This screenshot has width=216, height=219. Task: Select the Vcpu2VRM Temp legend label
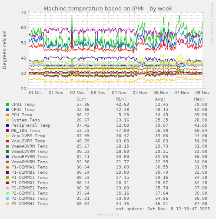tap(28, 141)
